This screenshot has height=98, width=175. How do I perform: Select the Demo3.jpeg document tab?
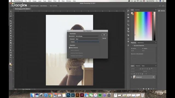tap(23, 9)
